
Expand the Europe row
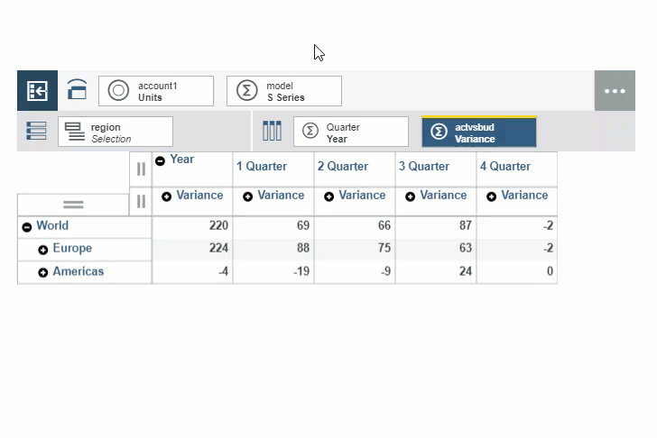43,250
